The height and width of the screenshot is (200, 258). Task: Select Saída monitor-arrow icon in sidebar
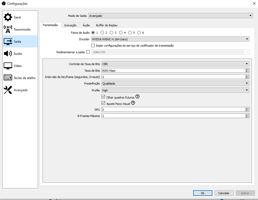[x=8, y=42]
